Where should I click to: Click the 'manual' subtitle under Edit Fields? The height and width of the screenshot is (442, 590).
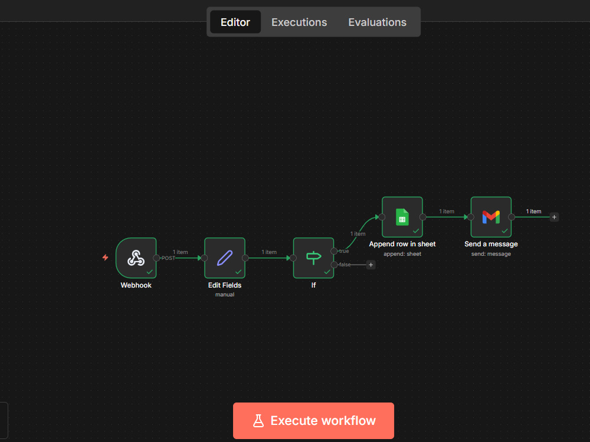[x=225, y=295]
